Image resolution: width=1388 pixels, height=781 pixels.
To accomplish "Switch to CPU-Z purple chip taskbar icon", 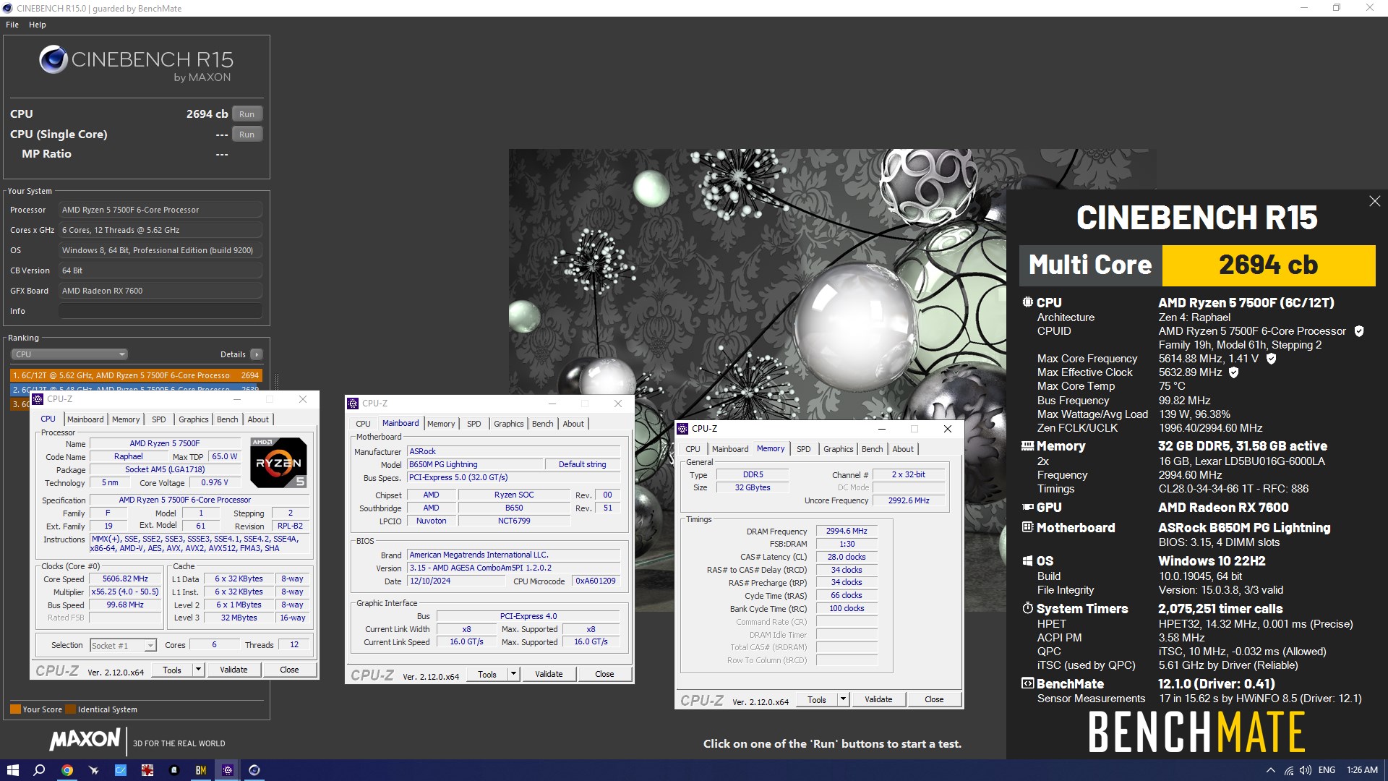I will pos(228,770).
